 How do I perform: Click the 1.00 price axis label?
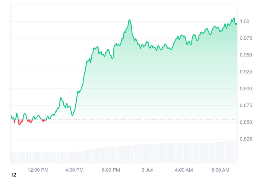(x=244, y=21)
